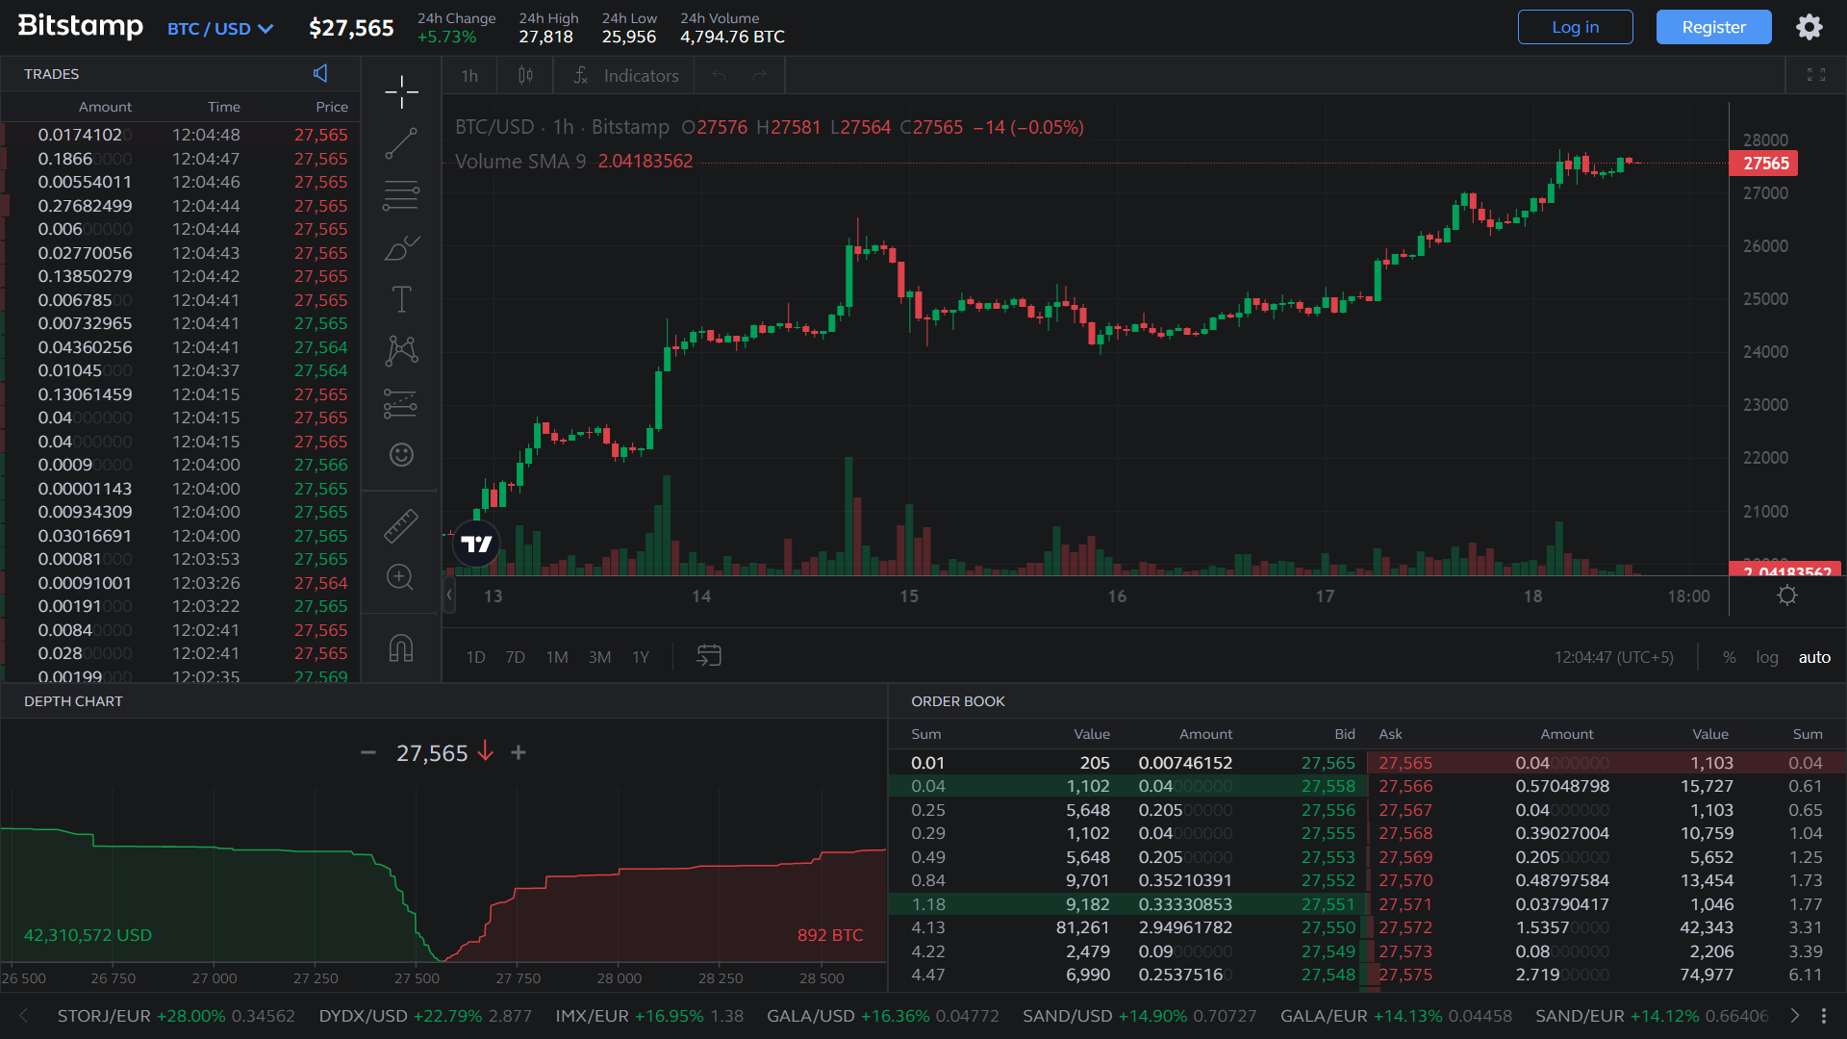1847x1039 pixels.
Task: Click trade row at 12:04:48
Action: (181, 135)
